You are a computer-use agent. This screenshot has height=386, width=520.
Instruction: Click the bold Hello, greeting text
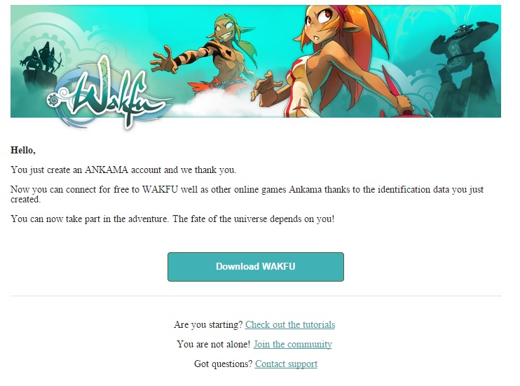coord(23,150)
